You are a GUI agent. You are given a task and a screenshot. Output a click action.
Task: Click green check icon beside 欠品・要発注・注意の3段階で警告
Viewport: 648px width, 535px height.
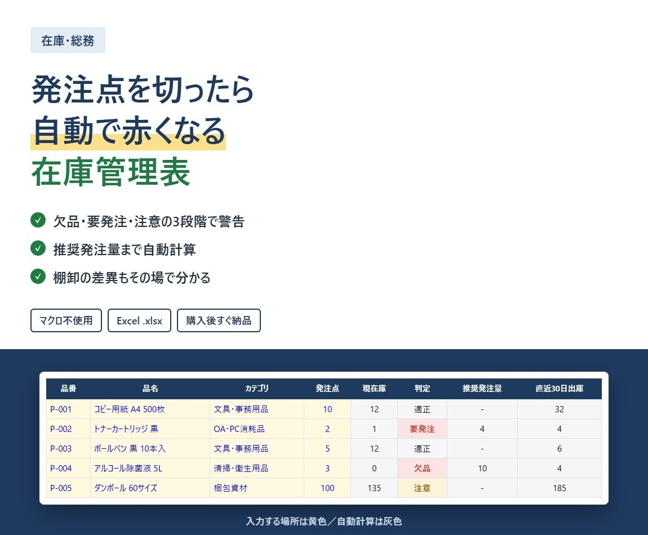pyautogui.click(x=38, y=220)
